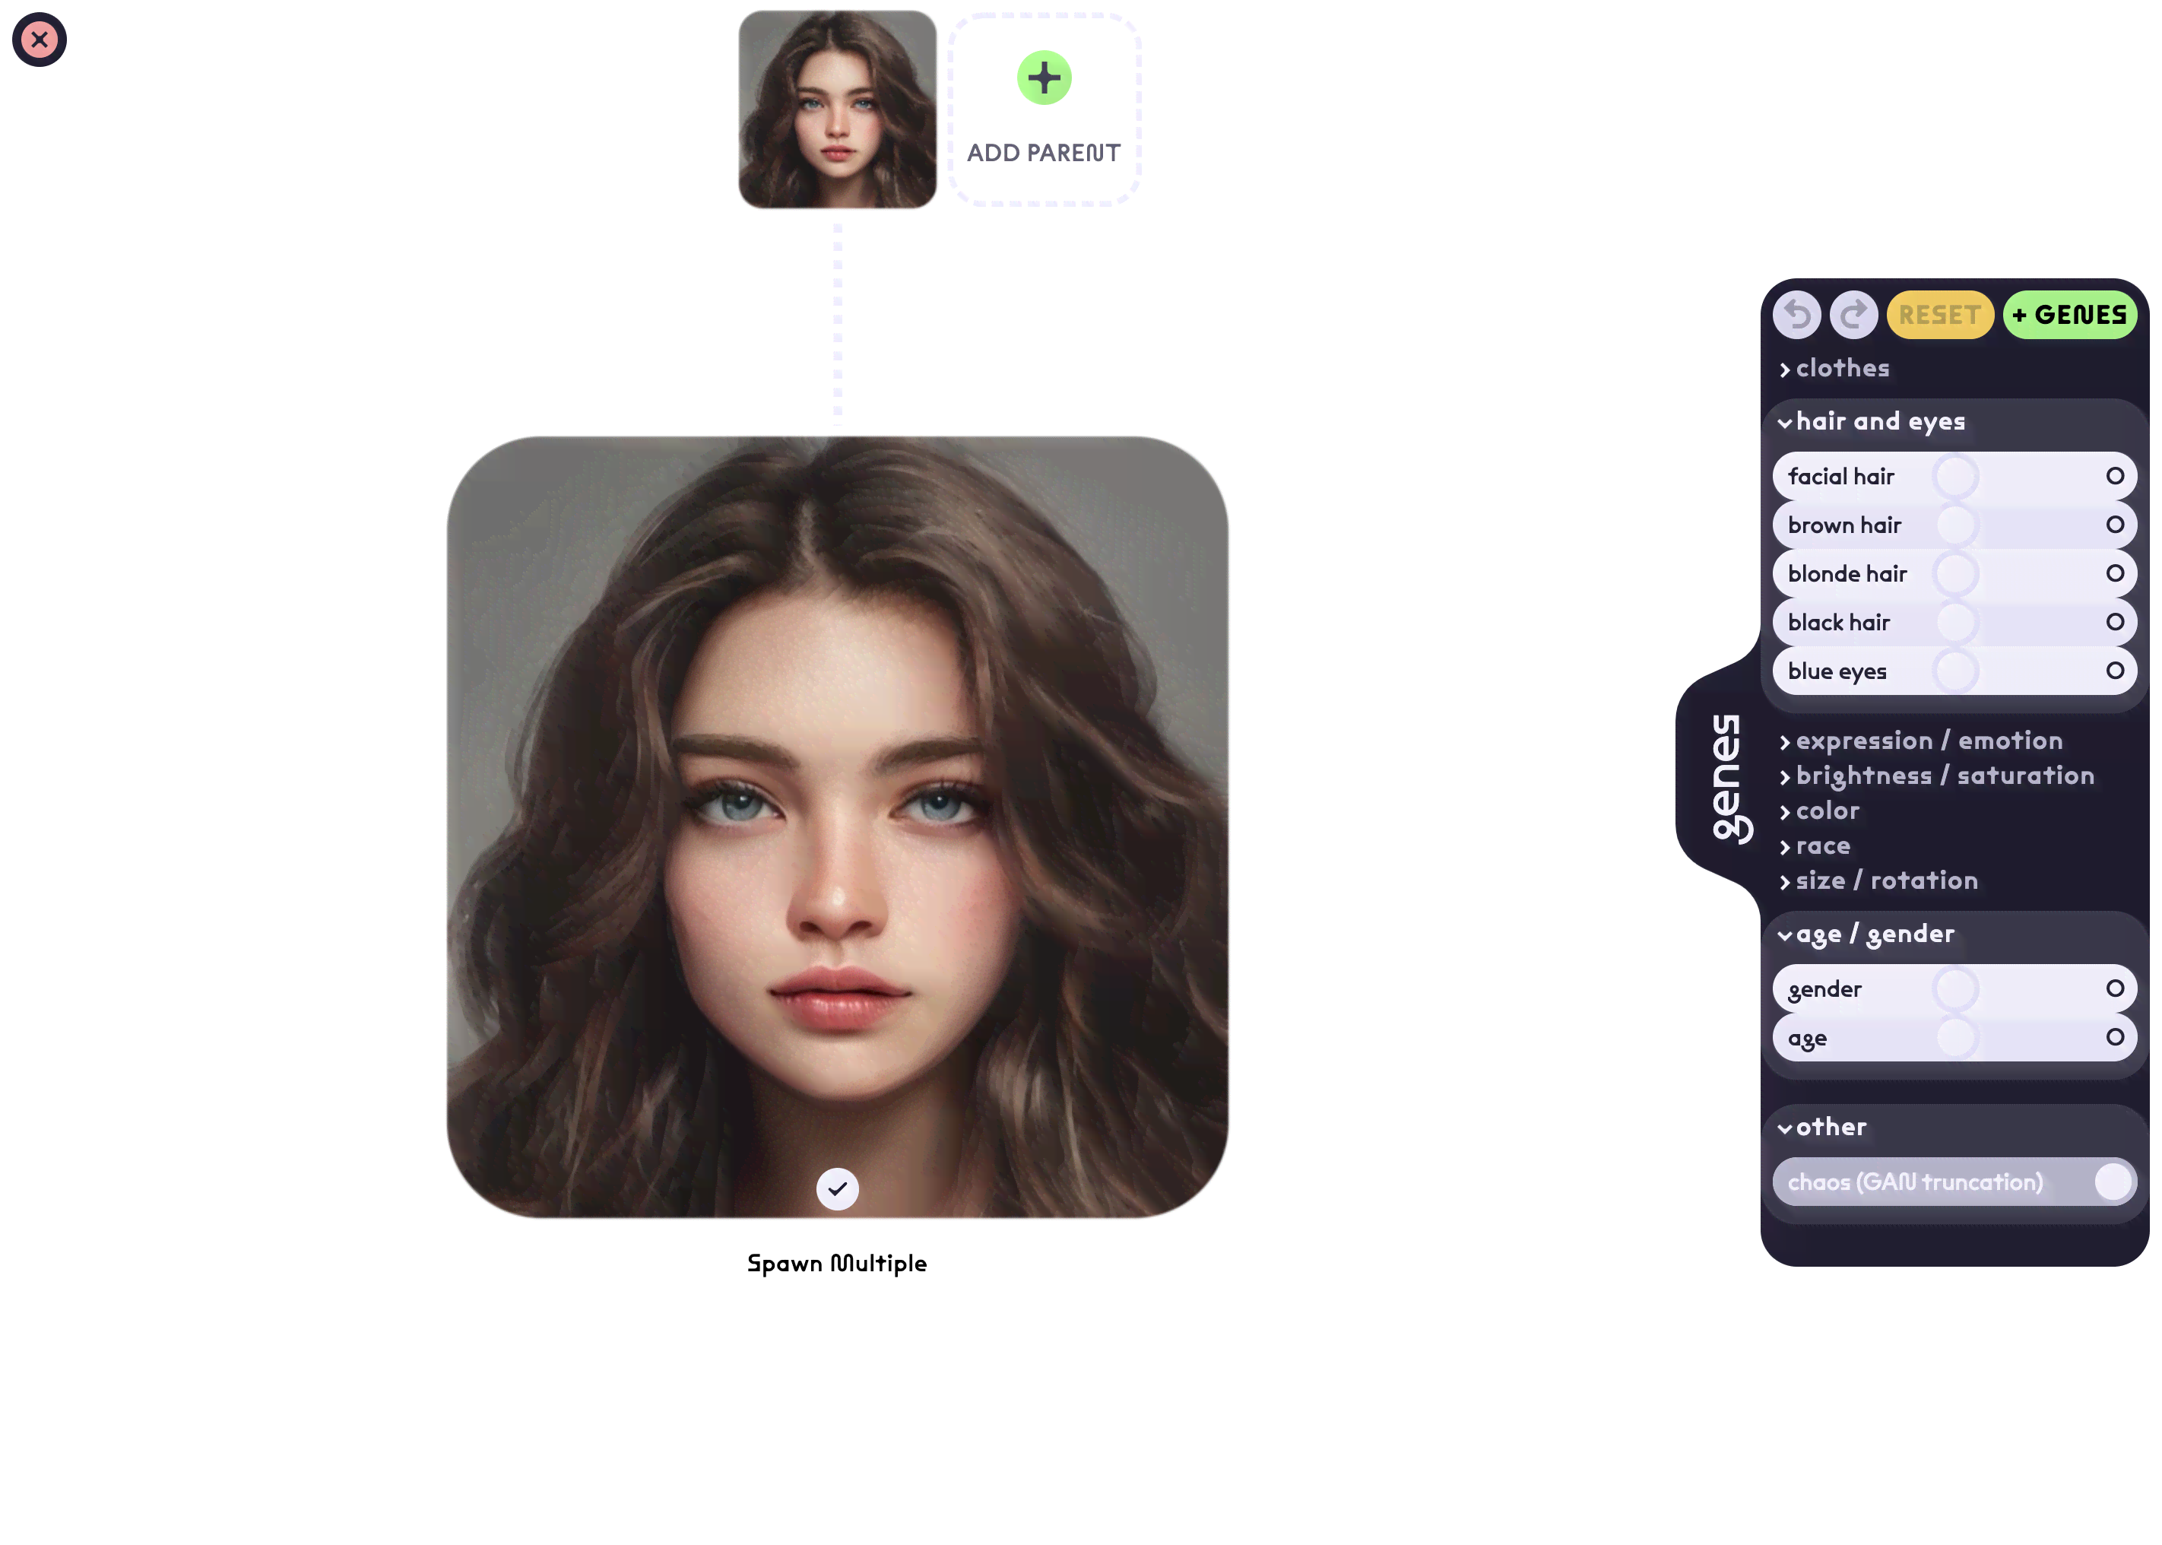Toggle the brown hair gene slider
Viewport: 2162px width, 1545px height.
pos(1953,525)
